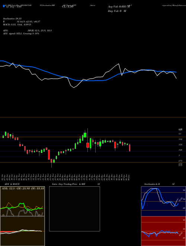
Task: Click the 'CL: 3.30' closing price text
Action: [68, 7]
